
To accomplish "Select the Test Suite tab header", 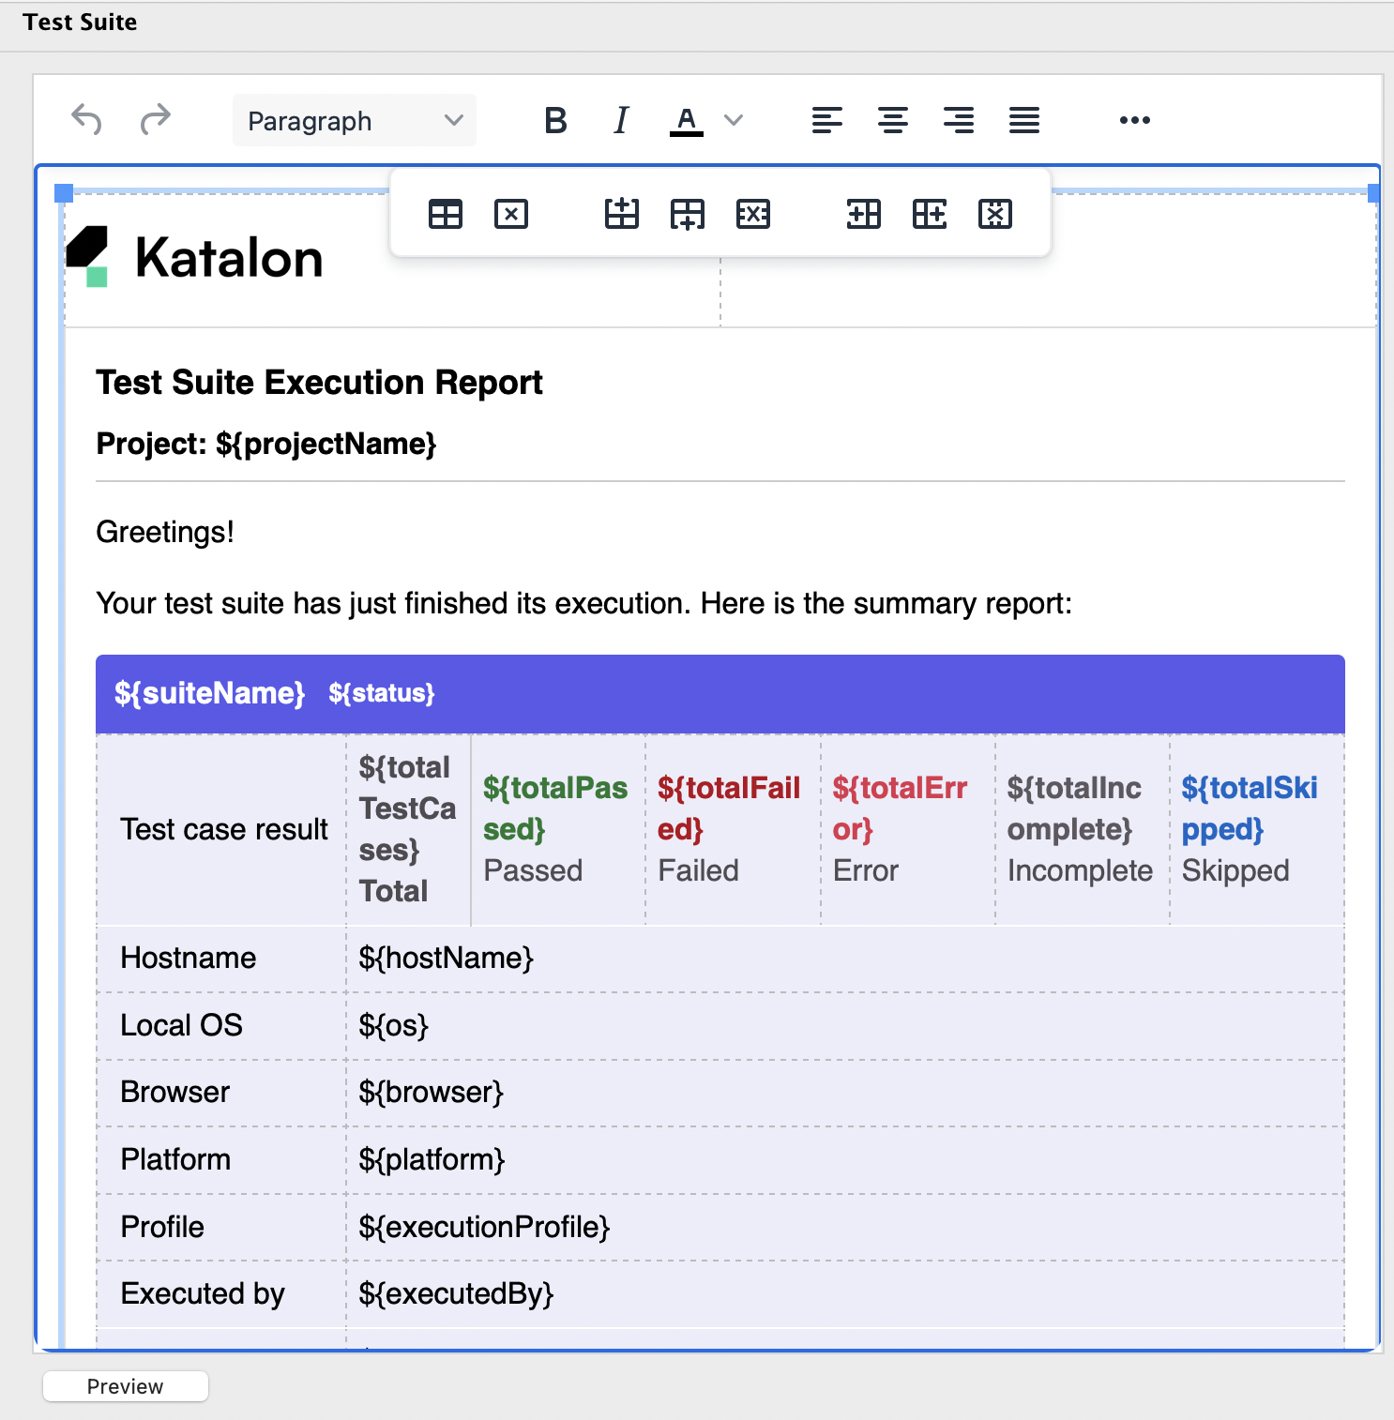I will tap(80, 23).
